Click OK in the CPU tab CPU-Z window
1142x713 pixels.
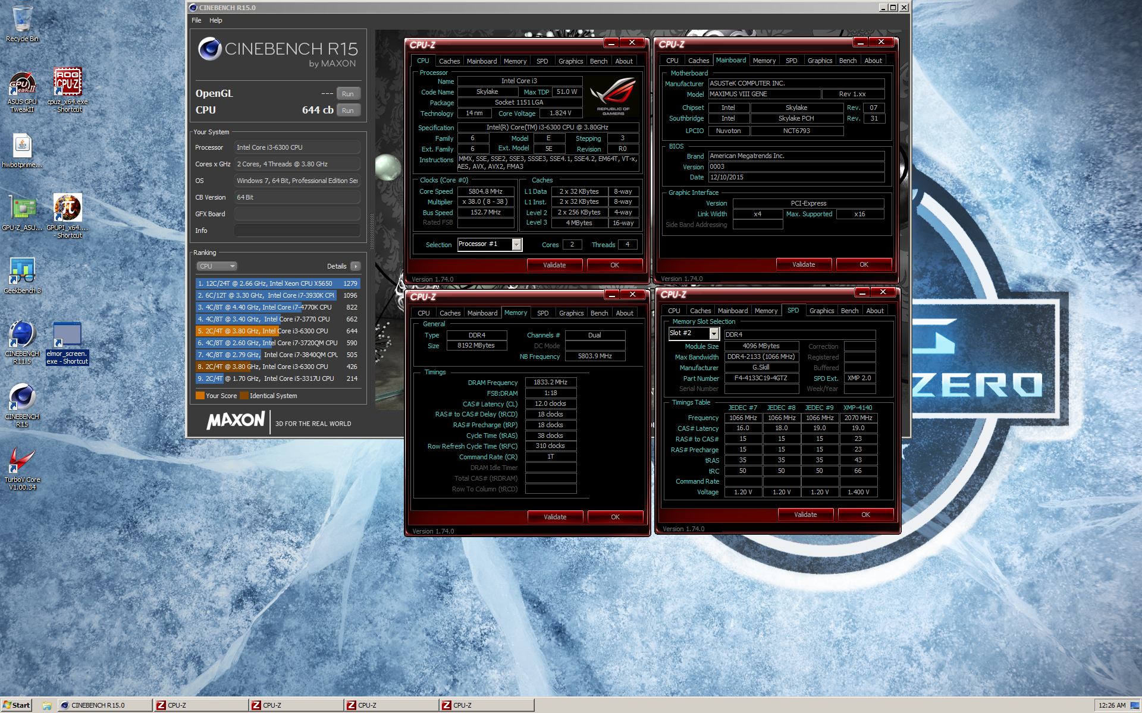[614, 265]
